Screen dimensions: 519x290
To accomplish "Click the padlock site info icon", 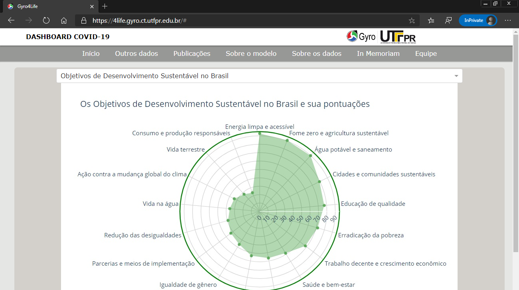I will pyautogui.click(x=83, y=20).
